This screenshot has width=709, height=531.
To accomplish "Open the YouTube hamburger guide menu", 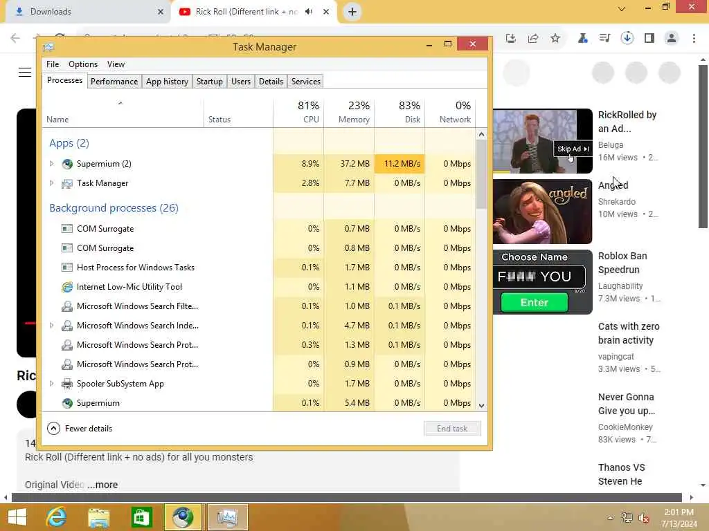I will click(x=25, y=72).
